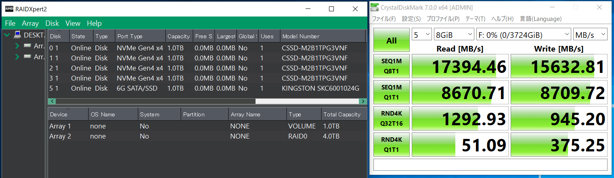Image resolution: width=614 pixels, height=178 pixels.
Task: Click the 8670.71 read result
Action: click(461, 93)
